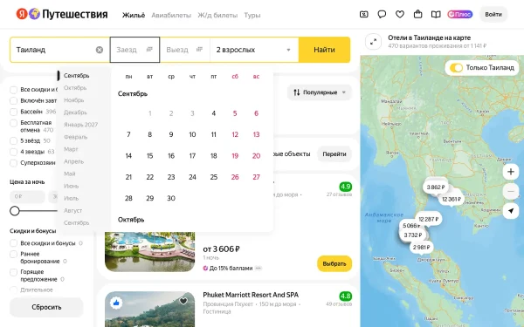This screenshot has width=524, height=327.
Task: Open the pool resort hotel photo
Action: pos(149,252)
